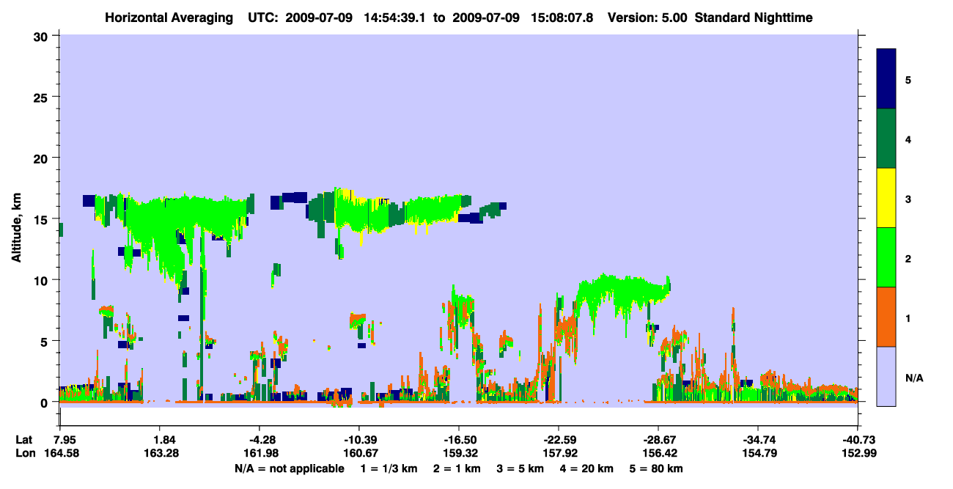953x489 pixels.
Task: Click the color bar label '5'
Action: [x=908, y=79]
